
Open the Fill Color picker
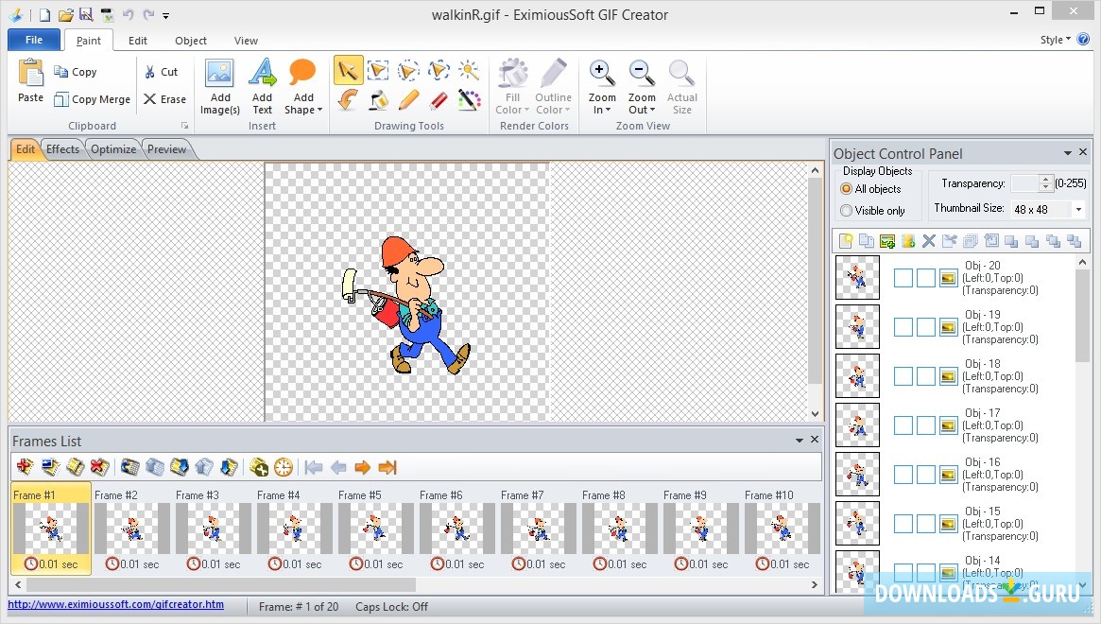511,85
